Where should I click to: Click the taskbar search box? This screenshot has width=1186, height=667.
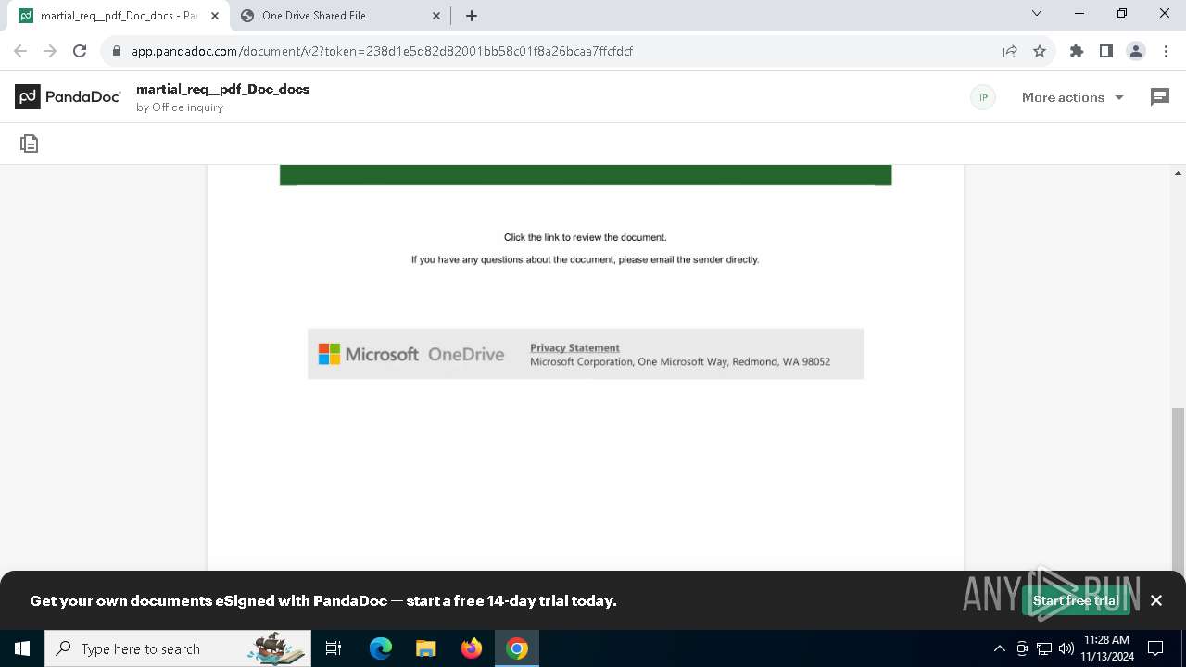(x=178, y=648)
